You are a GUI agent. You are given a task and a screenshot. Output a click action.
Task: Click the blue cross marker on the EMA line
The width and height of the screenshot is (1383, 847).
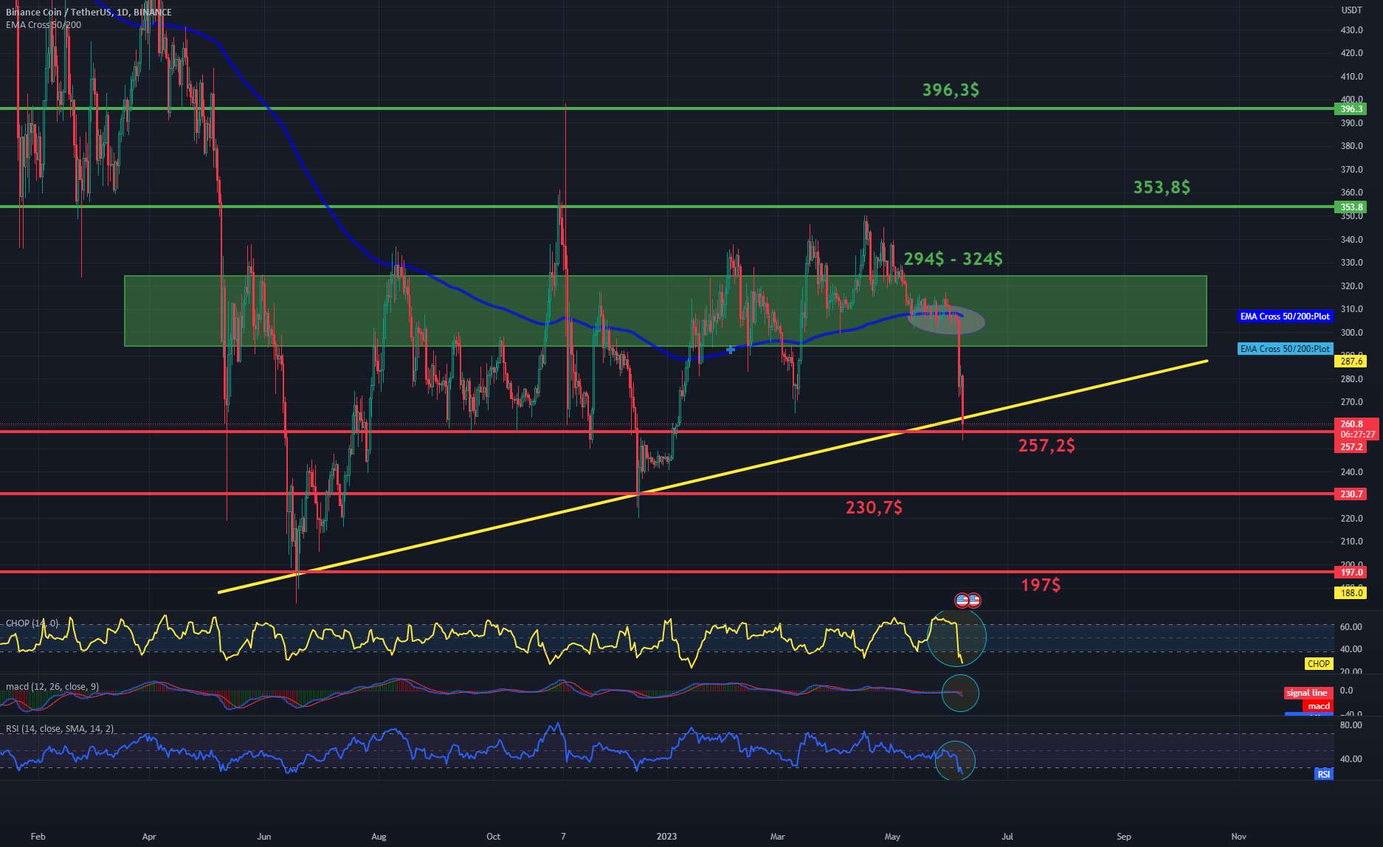730,350
